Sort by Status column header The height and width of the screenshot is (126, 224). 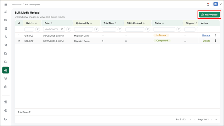click(x=159, y=23)
